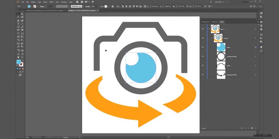Click the Opacity value field
This screenshot has height=139, width=279.
94,6
